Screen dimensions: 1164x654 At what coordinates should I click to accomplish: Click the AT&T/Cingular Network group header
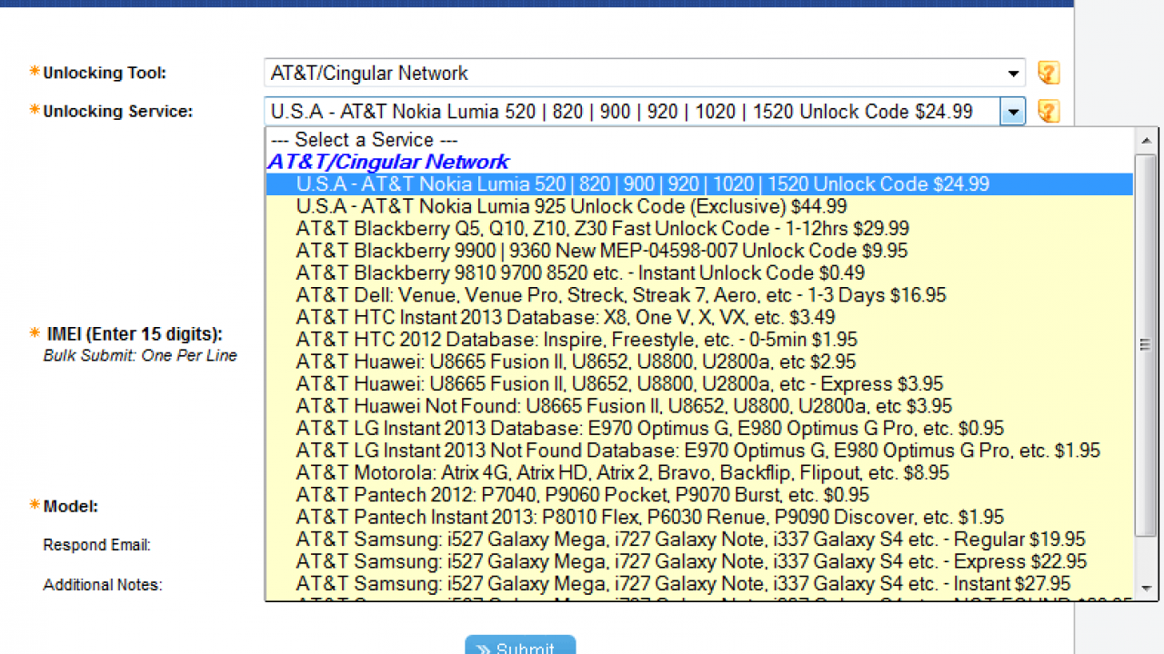(x=388, y=162)
